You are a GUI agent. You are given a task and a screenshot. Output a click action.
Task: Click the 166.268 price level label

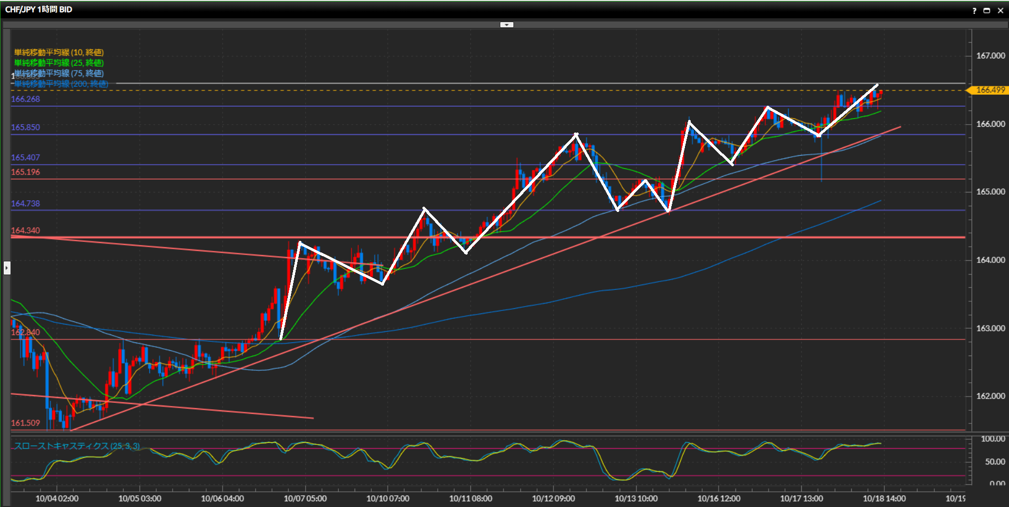tap(25, 99)
